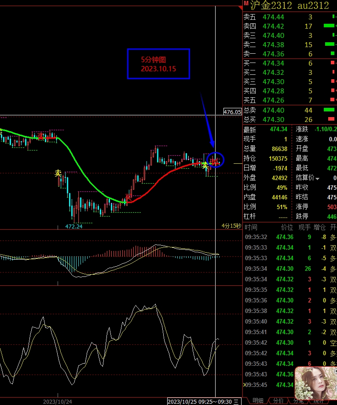
Task: Click the yellow 卖 signal above the 472.24 drop
Action: click(58, 173)
